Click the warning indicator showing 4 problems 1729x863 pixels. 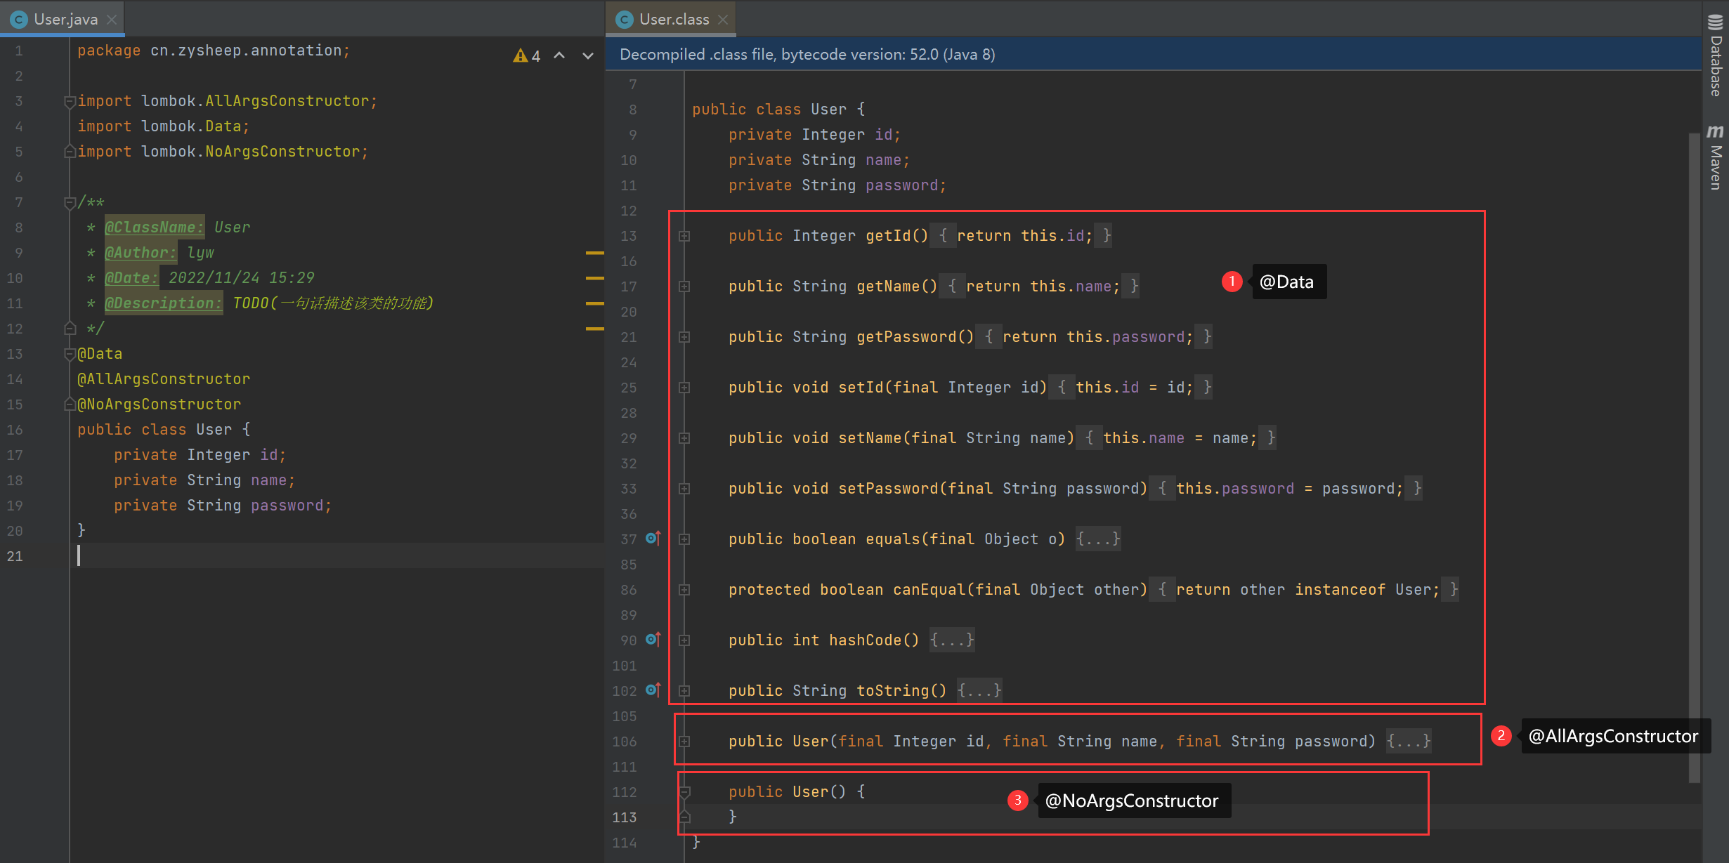pyautogui.click(x=527, y=55)
